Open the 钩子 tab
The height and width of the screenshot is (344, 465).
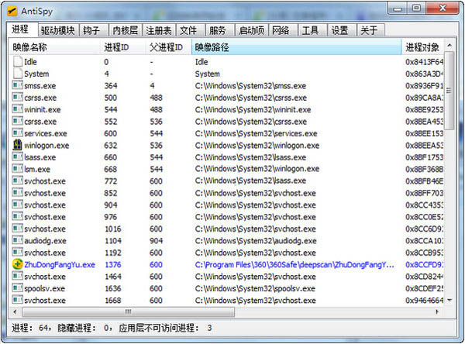(x=93, y=30)
